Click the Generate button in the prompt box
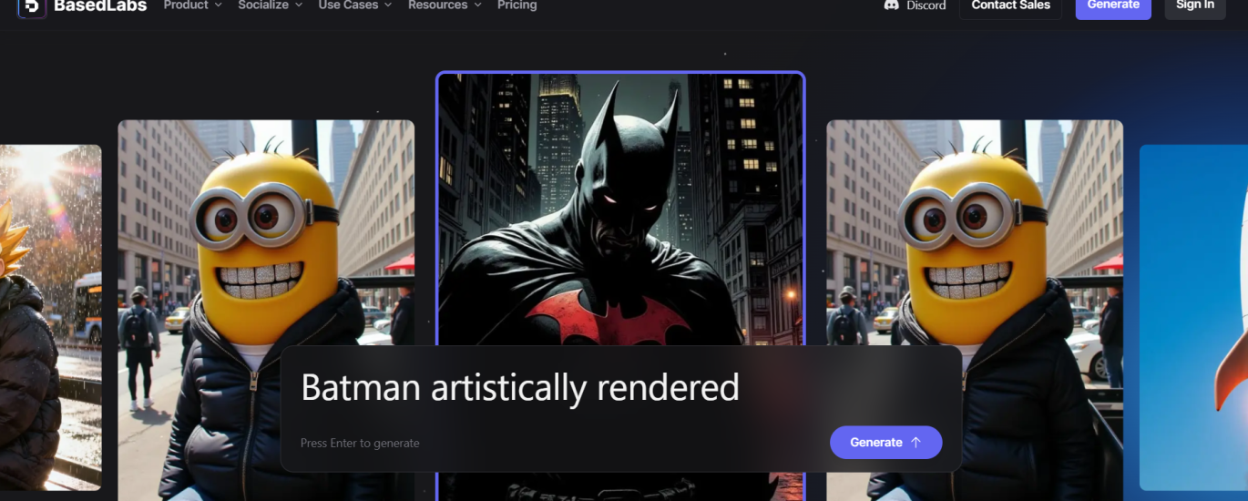 coord(885,443)
